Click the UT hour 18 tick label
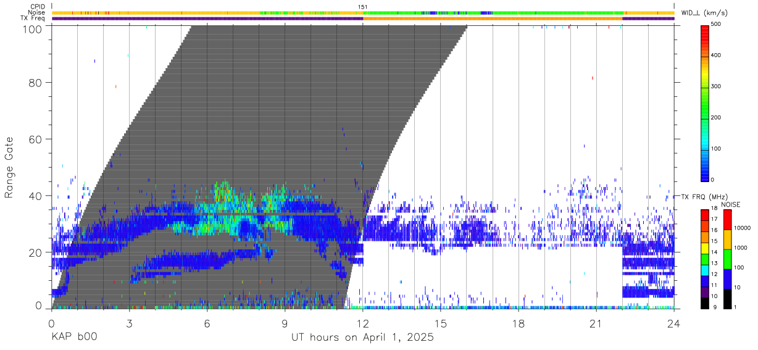 tap(519, 323)
